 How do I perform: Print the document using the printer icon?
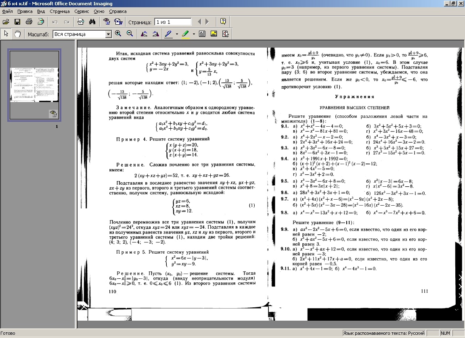pos(29,22)
